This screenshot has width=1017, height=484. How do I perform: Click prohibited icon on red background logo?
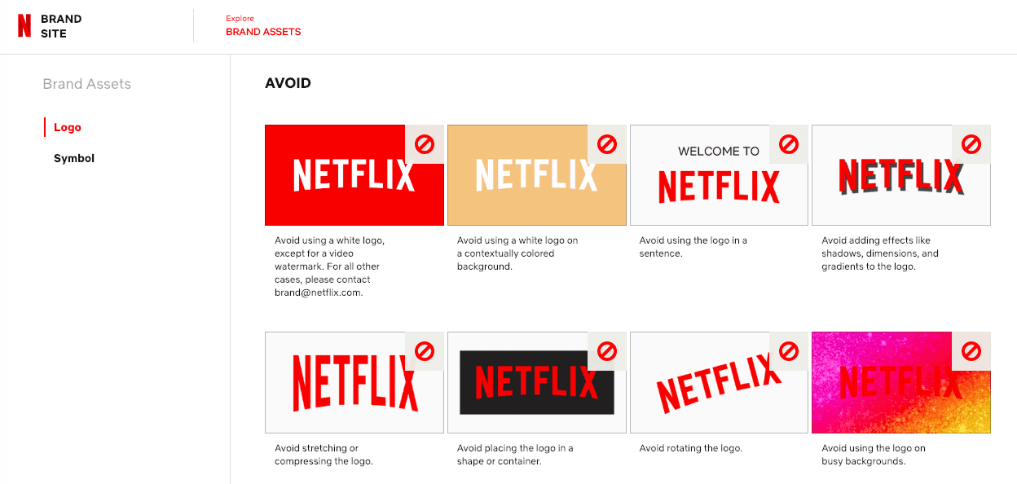[425, 144]
